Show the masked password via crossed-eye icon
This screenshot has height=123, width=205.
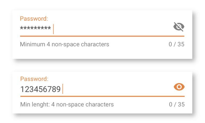click(179, 27)
